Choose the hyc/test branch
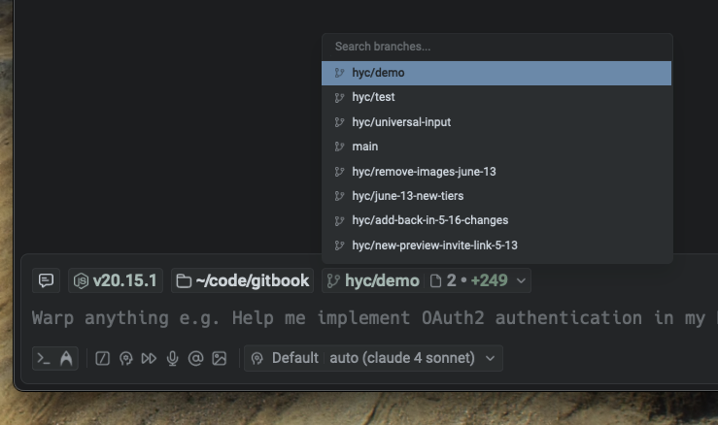This screenshot has width=718, height=425. tap(373, 97)
